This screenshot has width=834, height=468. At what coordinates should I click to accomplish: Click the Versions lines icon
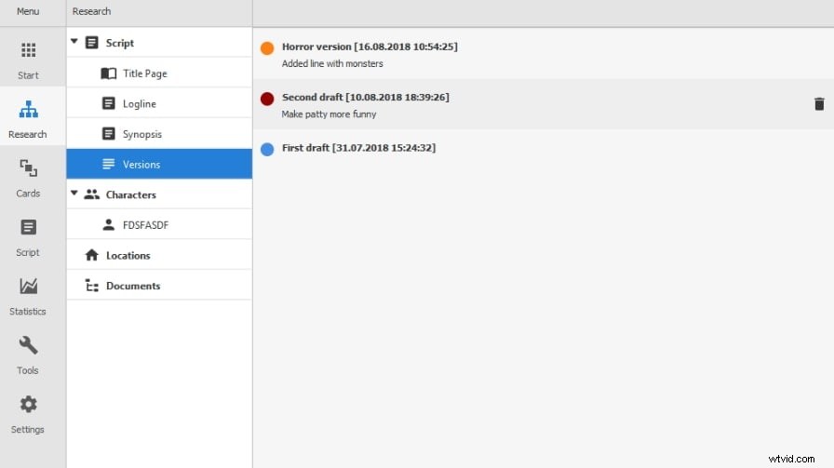(109, 164)
